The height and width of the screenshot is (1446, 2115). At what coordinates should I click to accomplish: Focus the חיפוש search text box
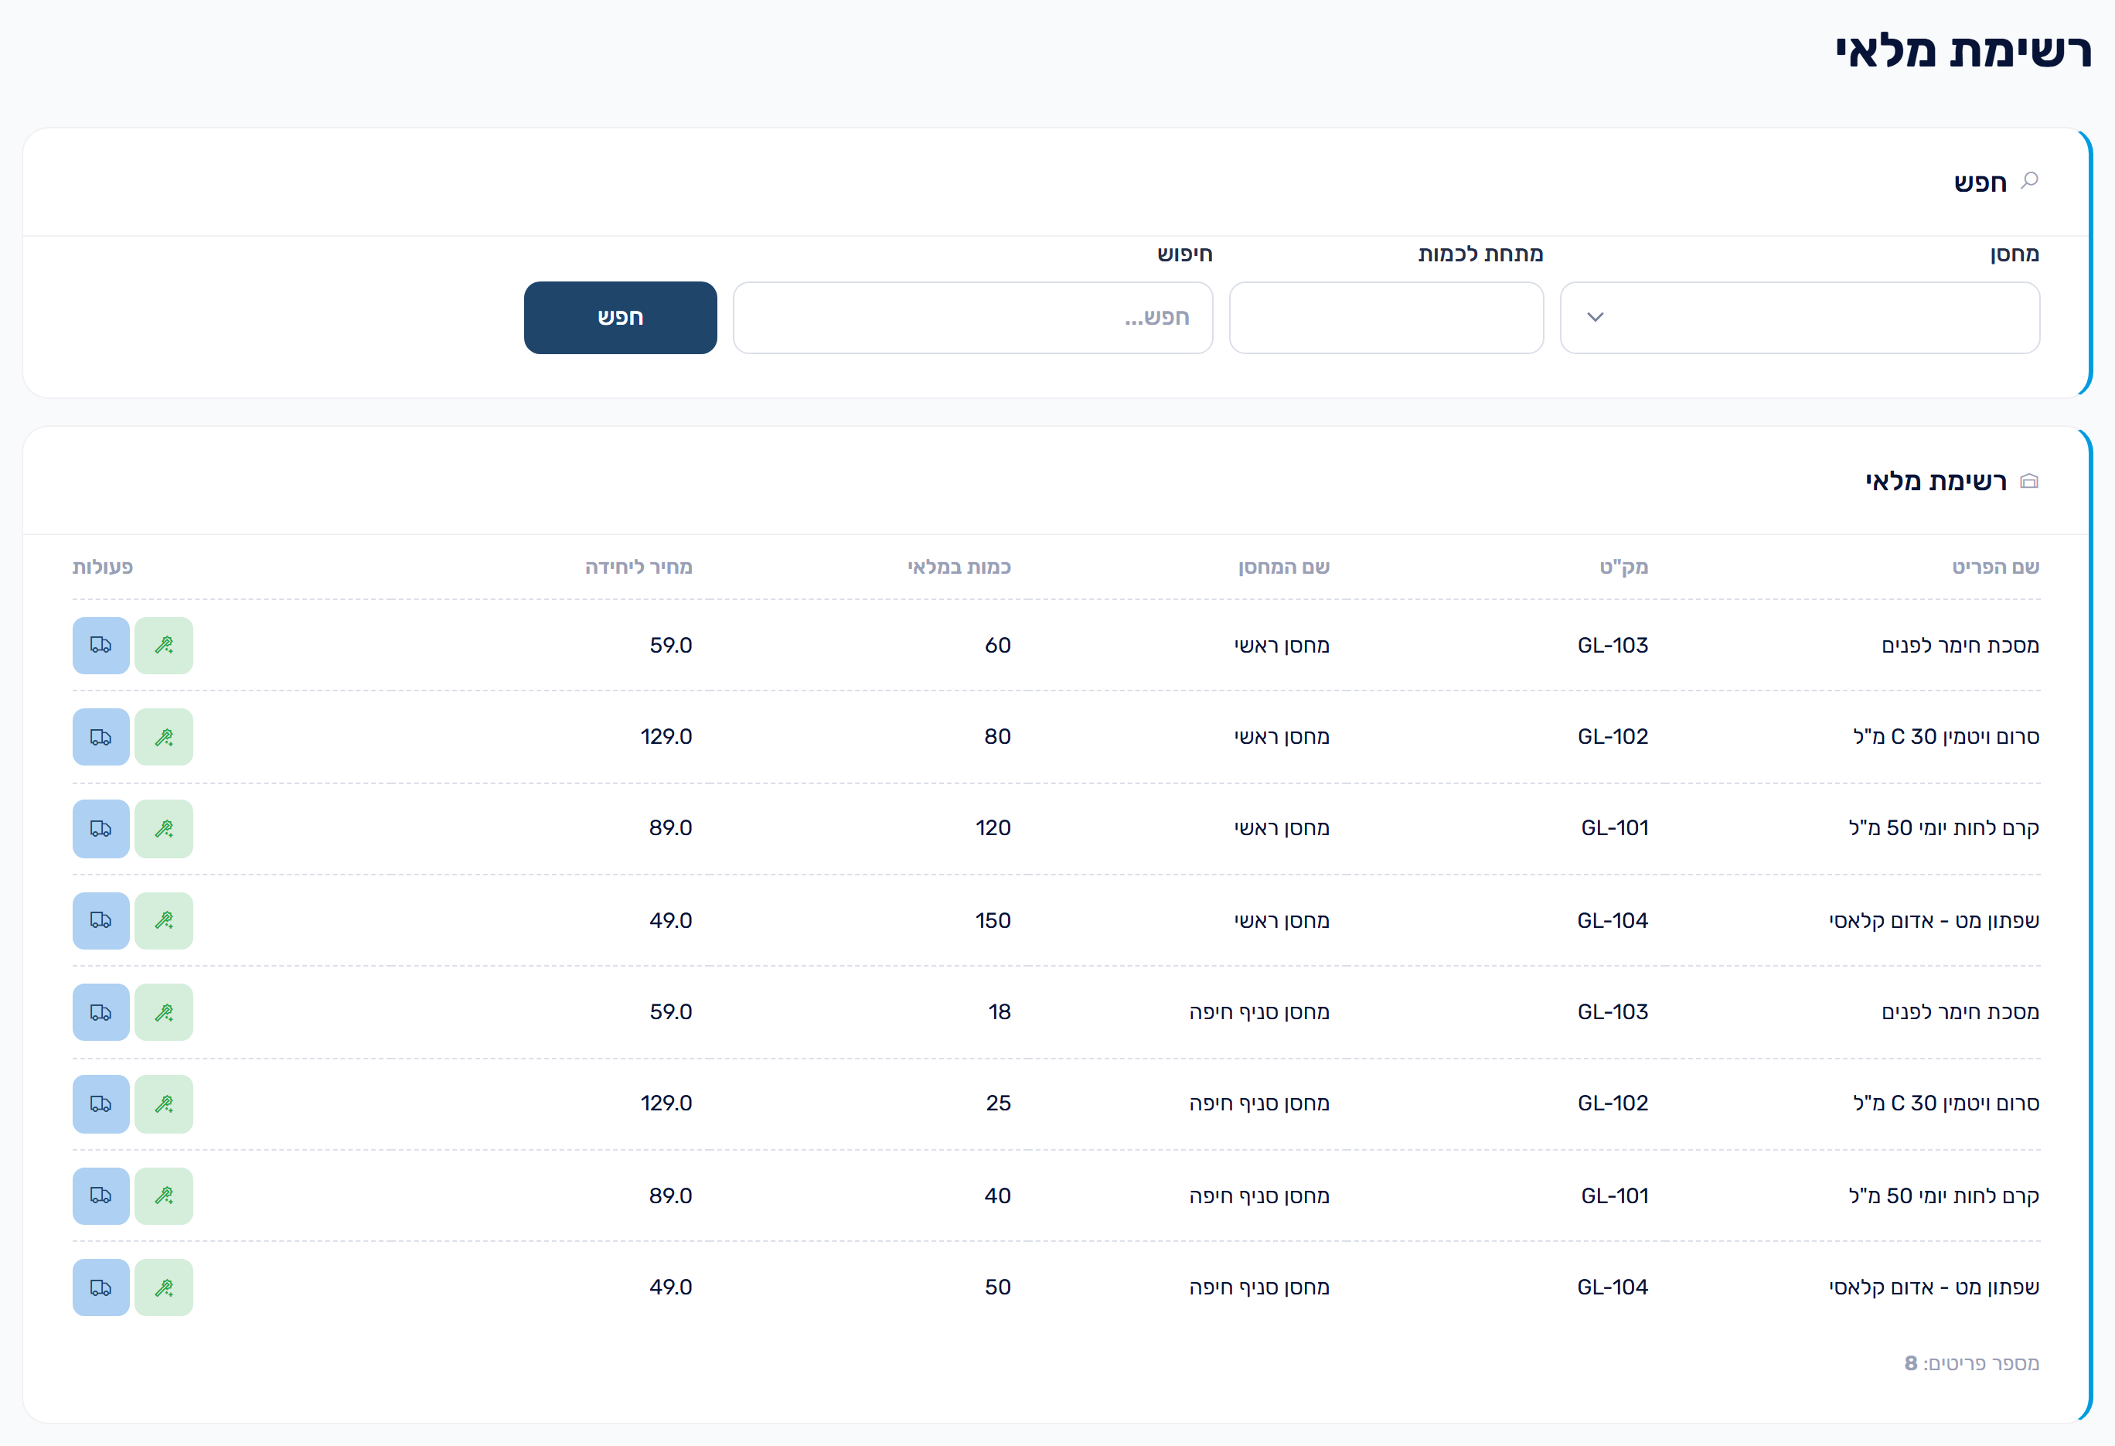pos(973,318)
